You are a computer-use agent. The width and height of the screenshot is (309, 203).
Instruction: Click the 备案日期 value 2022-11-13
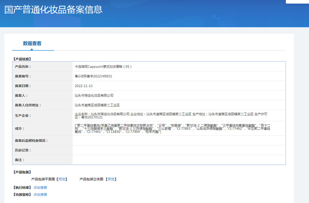click(x=83, y=86)
